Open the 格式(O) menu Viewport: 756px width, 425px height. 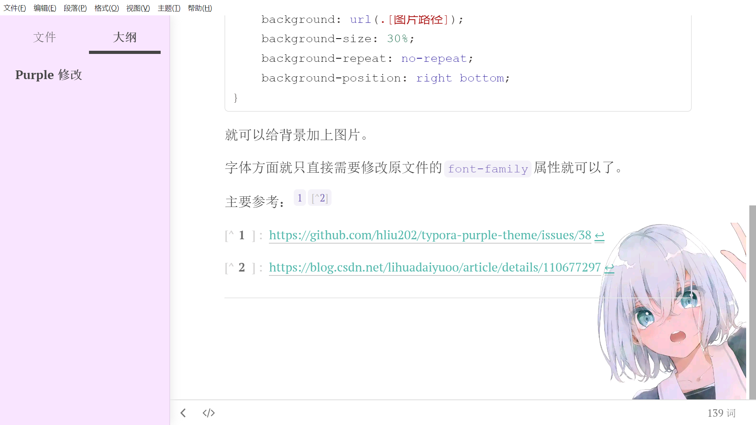[107, 8]
